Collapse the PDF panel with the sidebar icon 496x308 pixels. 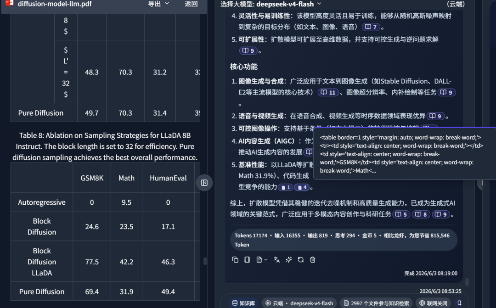[x=204, y=183]
